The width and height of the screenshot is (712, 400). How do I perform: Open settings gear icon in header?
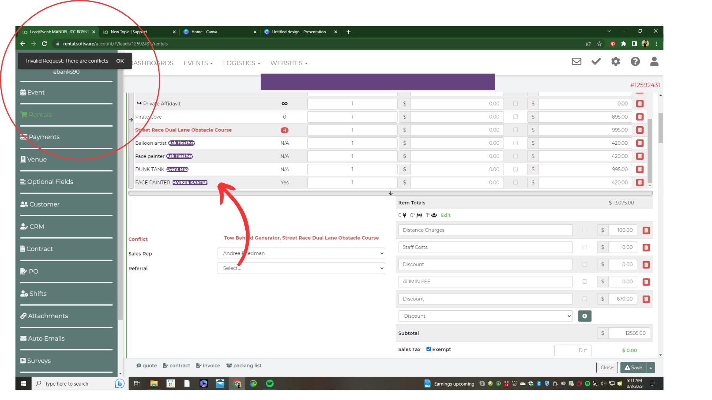coord(616,61)
